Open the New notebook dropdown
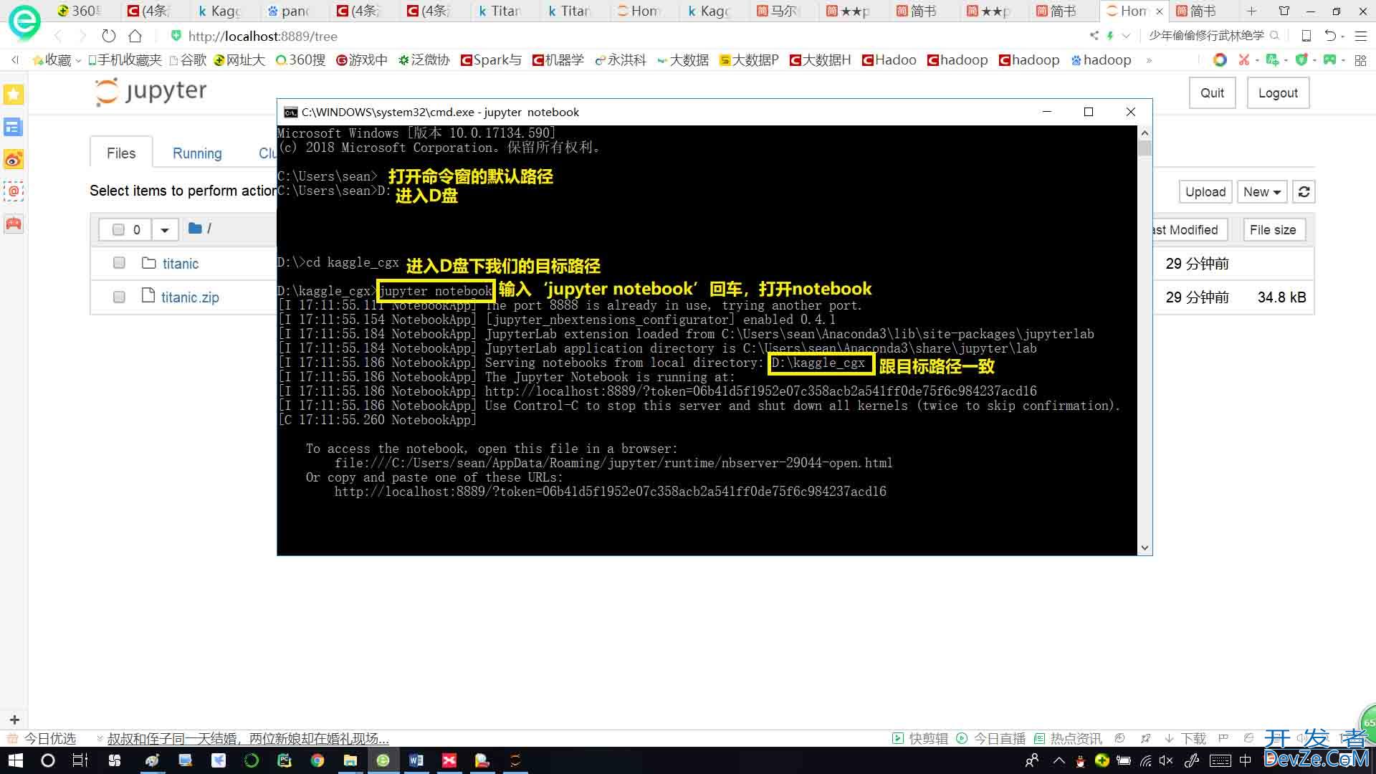 1262,191
